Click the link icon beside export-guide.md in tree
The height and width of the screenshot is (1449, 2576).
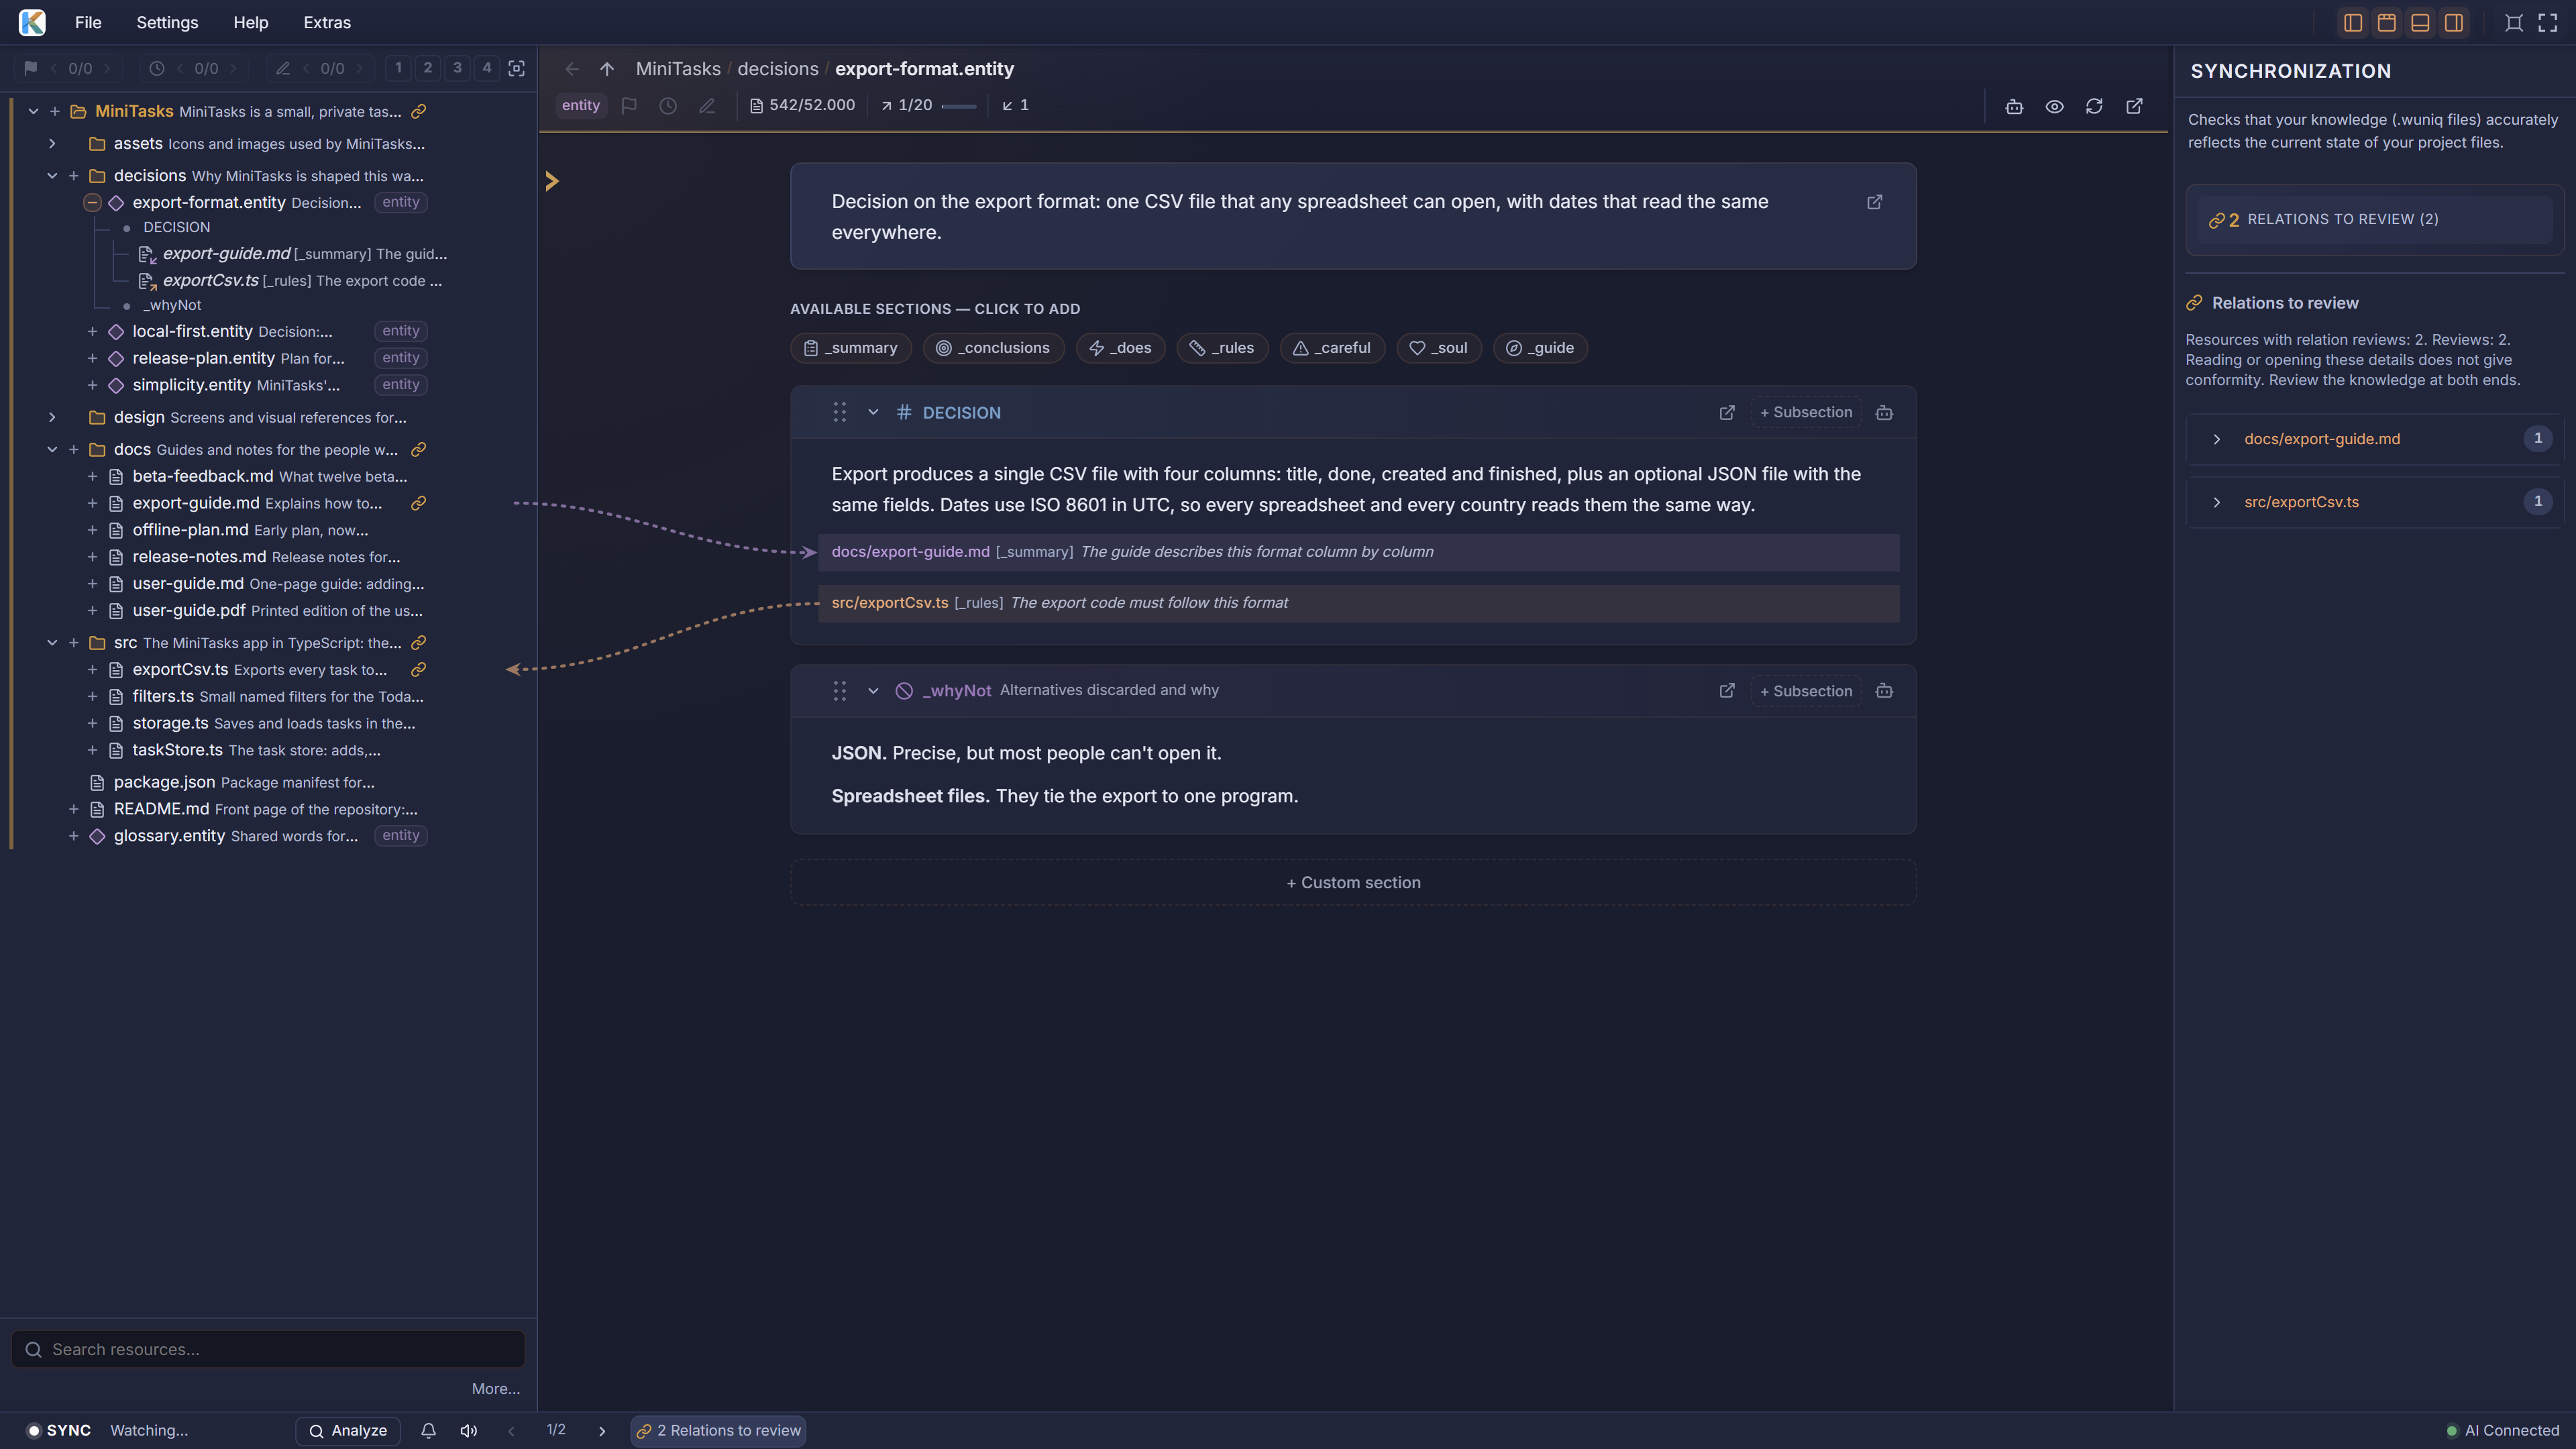click(x=419, y=503)
